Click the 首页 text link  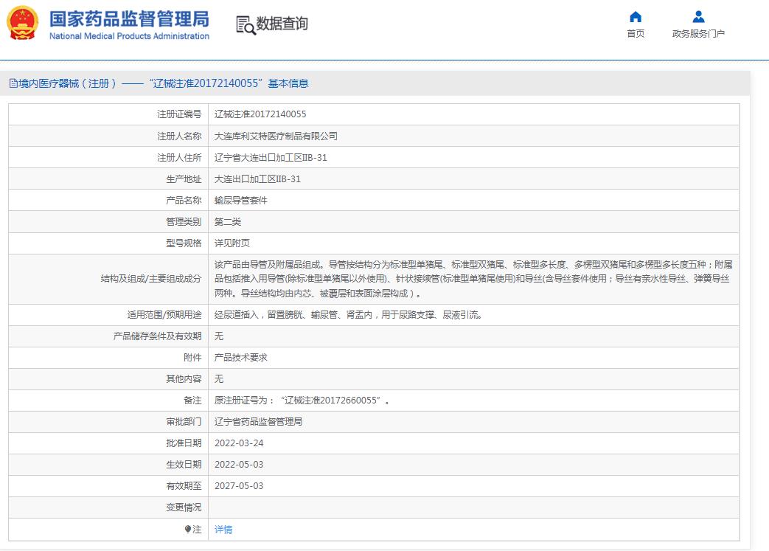(635, 33)
